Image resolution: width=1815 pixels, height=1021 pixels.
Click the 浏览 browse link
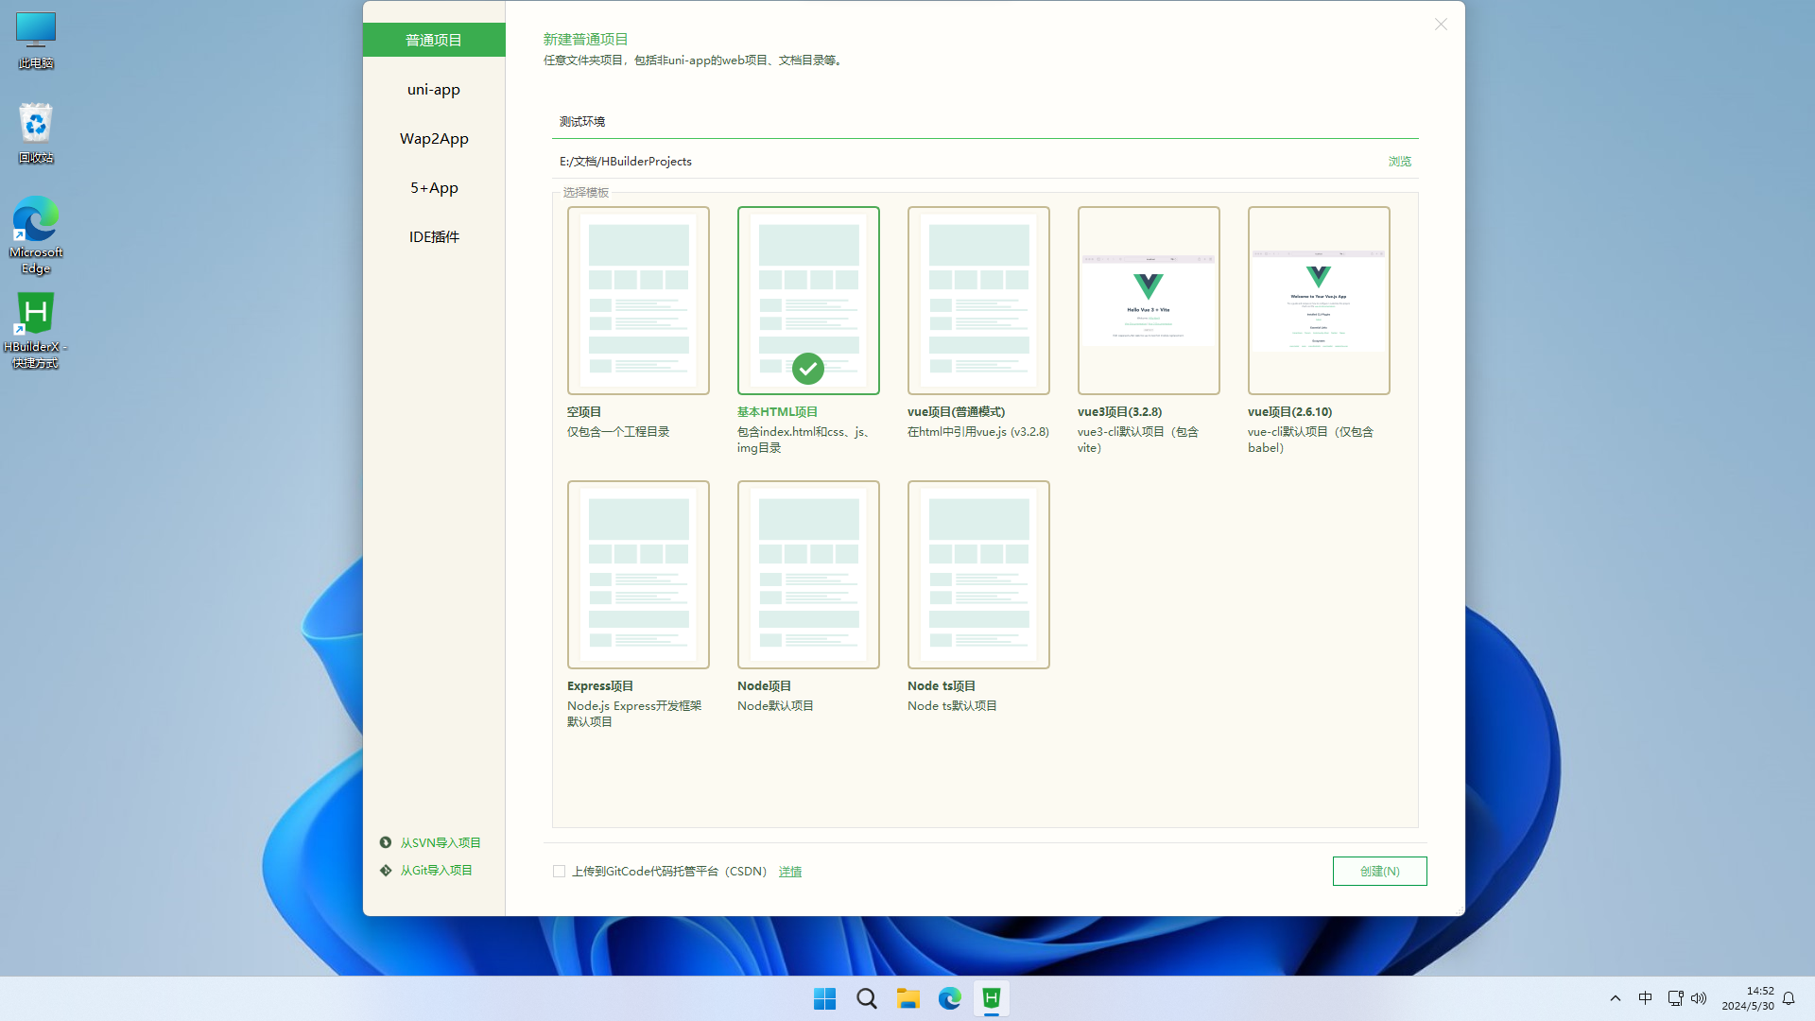coord(1399,162)
